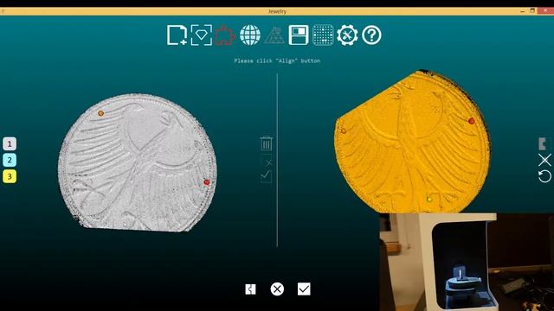
Task: Click the center checkmark confirm icon
Action: pos(266,175)
